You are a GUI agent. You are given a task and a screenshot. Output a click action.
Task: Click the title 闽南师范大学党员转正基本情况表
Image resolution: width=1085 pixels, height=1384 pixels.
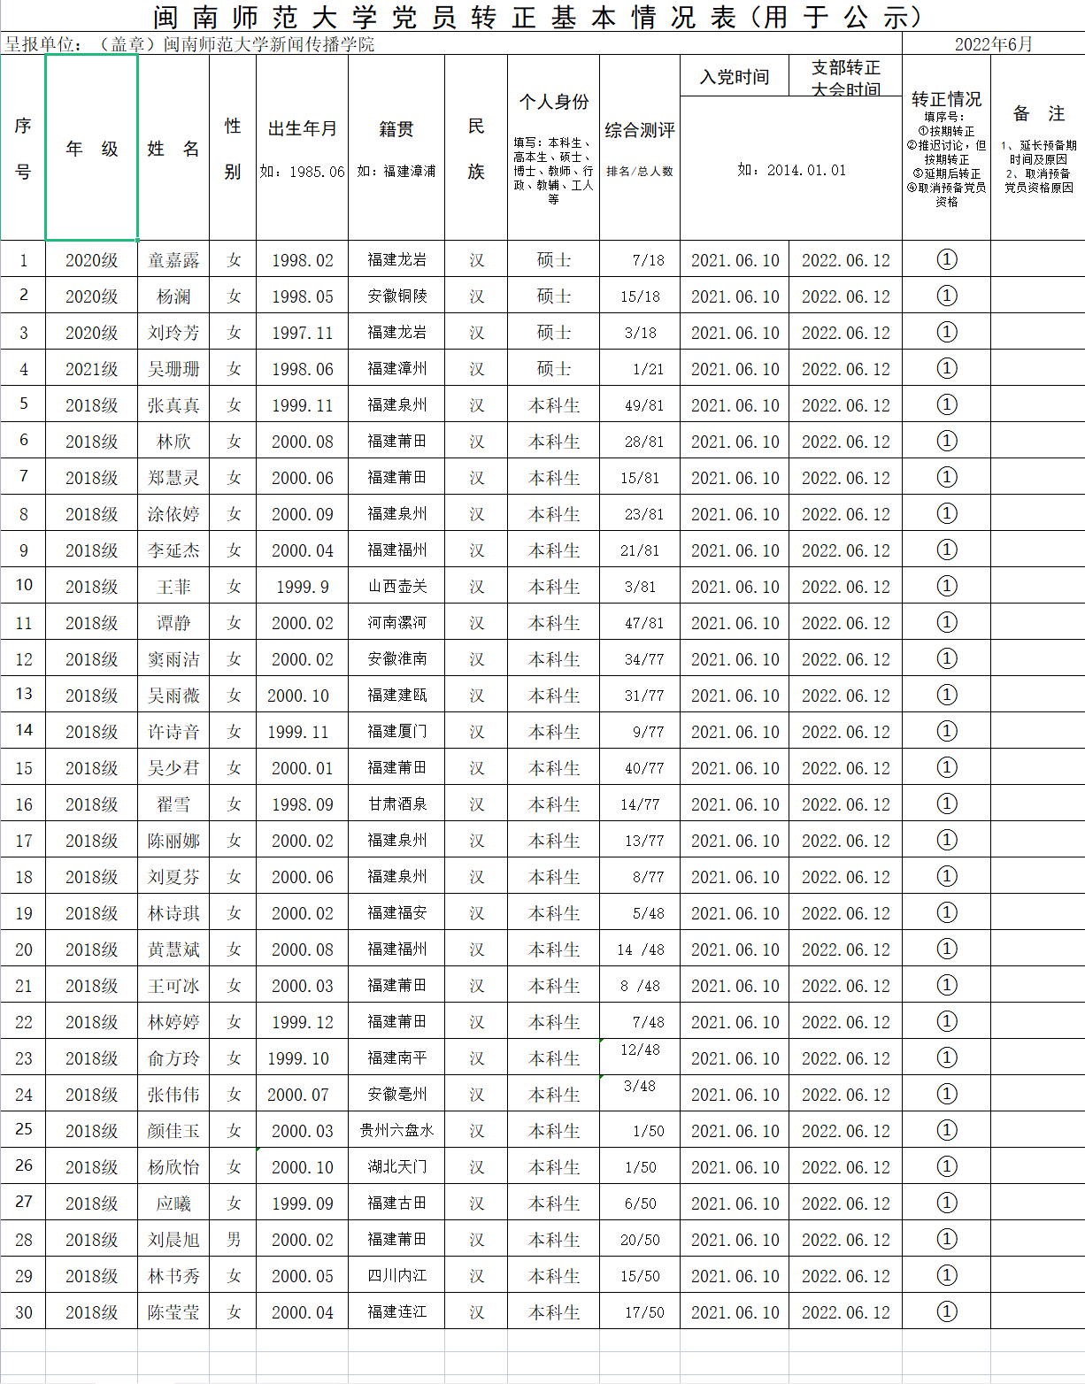[x=540, y=17]
